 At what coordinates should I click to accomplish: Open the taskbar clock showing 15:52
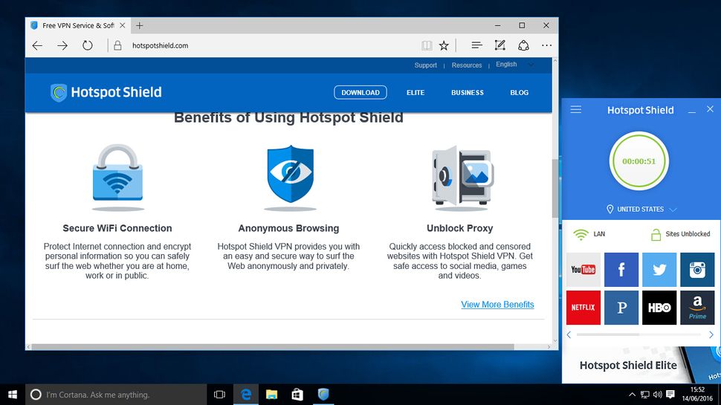(698, 394)
